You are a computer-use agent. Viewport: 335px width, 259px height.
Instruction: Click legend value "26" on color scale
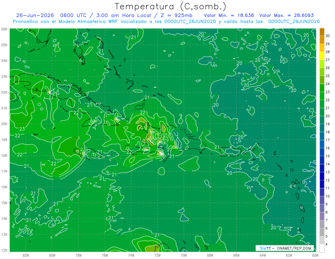pyautogui.click(x=328, y=68)
